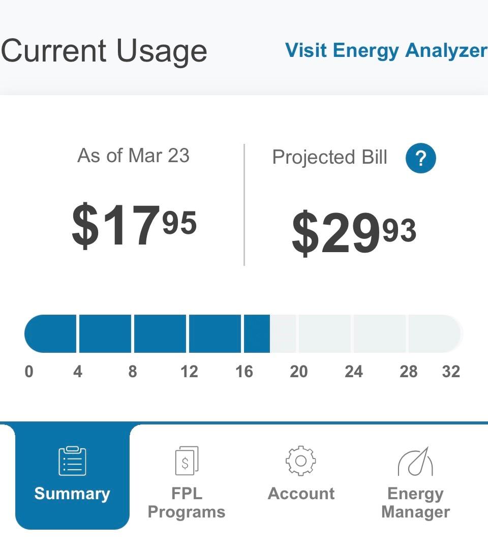The height and width of the screenshot is (548, 488).
Task: Click the unfilled gray portion of usage bar
Action: coord(366,334)
